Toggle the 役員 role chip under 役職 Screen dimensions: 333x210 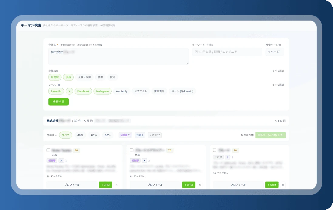tap(68, 77)
